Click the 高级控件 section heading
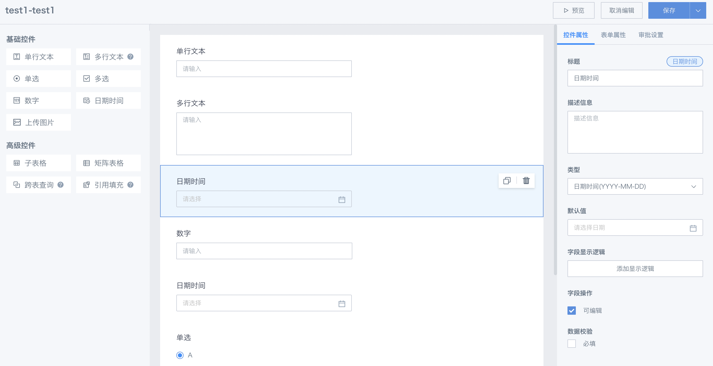Screen dimensions: 713x366 click(21, 146)
